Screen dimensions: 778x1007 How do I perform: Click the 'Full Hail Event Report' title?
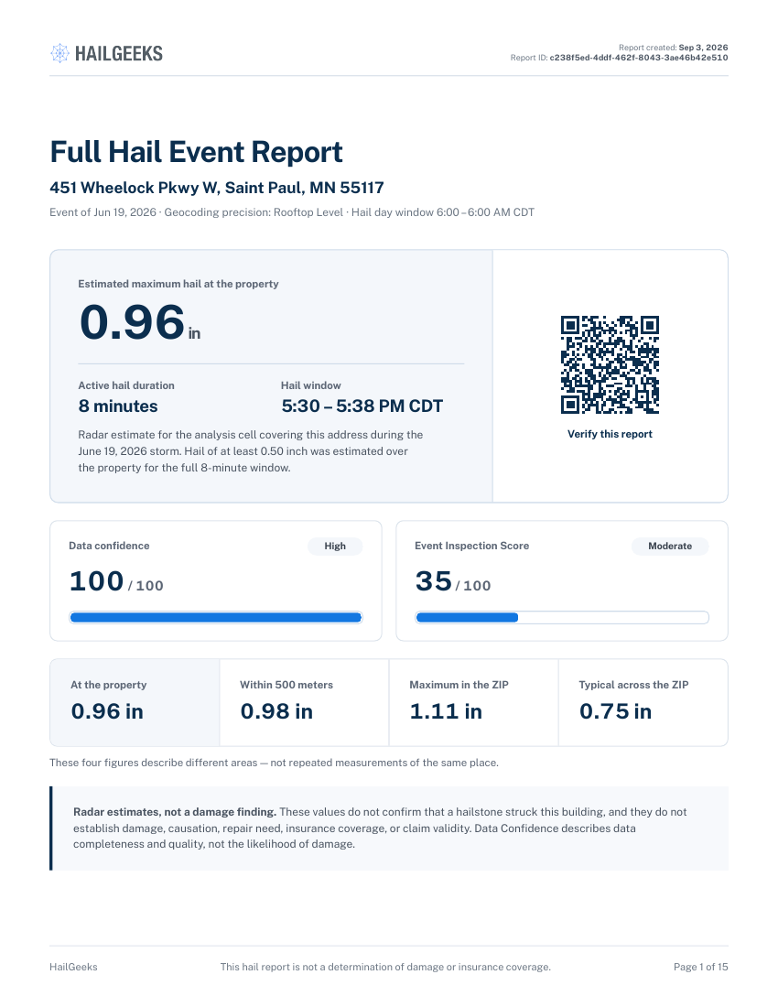click(197, 152)
